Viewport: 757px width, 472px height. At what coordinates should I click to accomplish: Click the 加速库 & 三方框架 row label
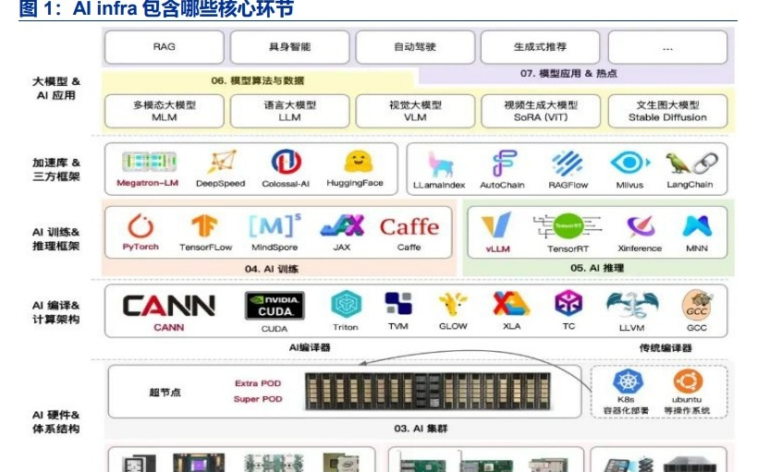(x=56, y=169)
